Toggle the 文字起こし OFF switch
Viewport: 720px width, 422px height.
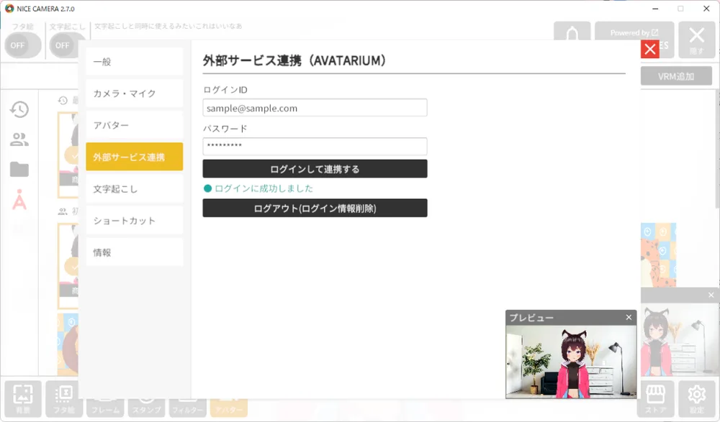[67, 45]
